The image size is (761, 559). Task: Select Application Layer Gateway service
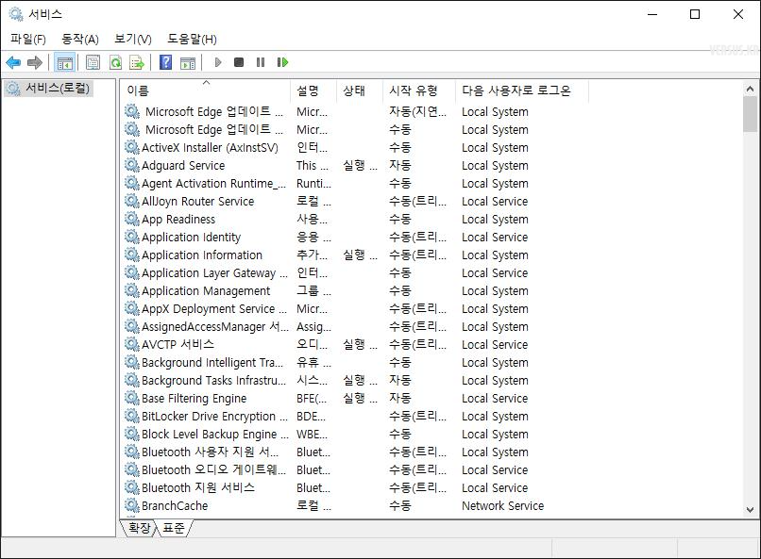[355, 272]
